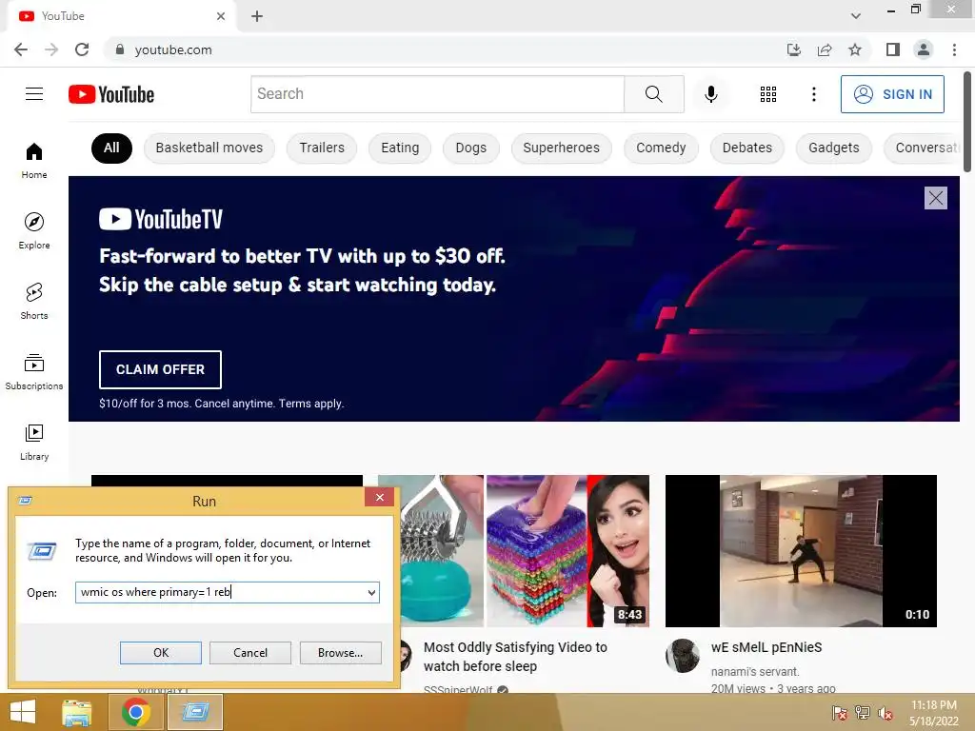
Task: Click the YouTube search input field
Action: (437, 94)
